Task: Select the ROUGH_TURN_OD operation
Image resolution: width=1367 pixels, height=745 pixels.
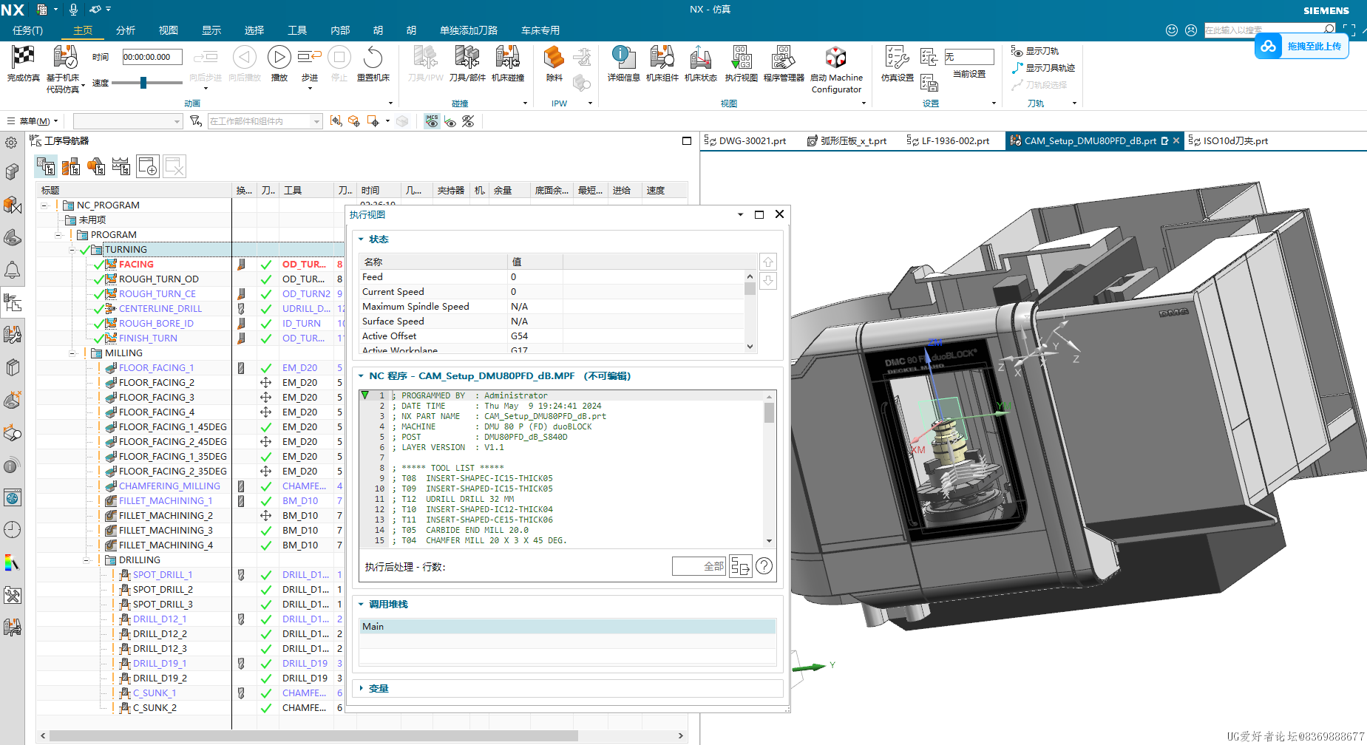Action: (158, 279)
